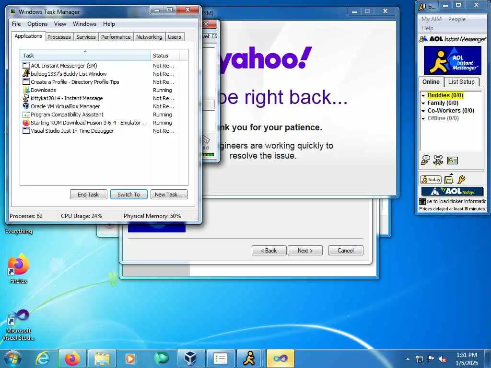
Task: Select Visual Studio Just-In-Time Debugger task
Action: pos(99,131)
